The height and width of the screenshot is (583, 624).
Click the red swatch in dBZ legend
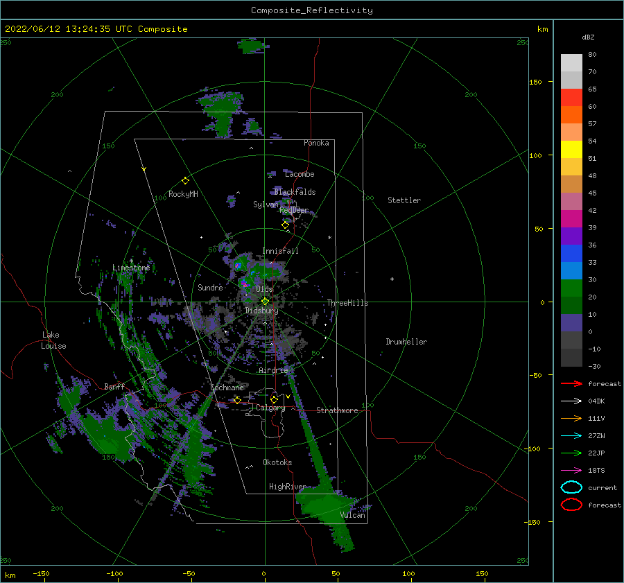571,98
